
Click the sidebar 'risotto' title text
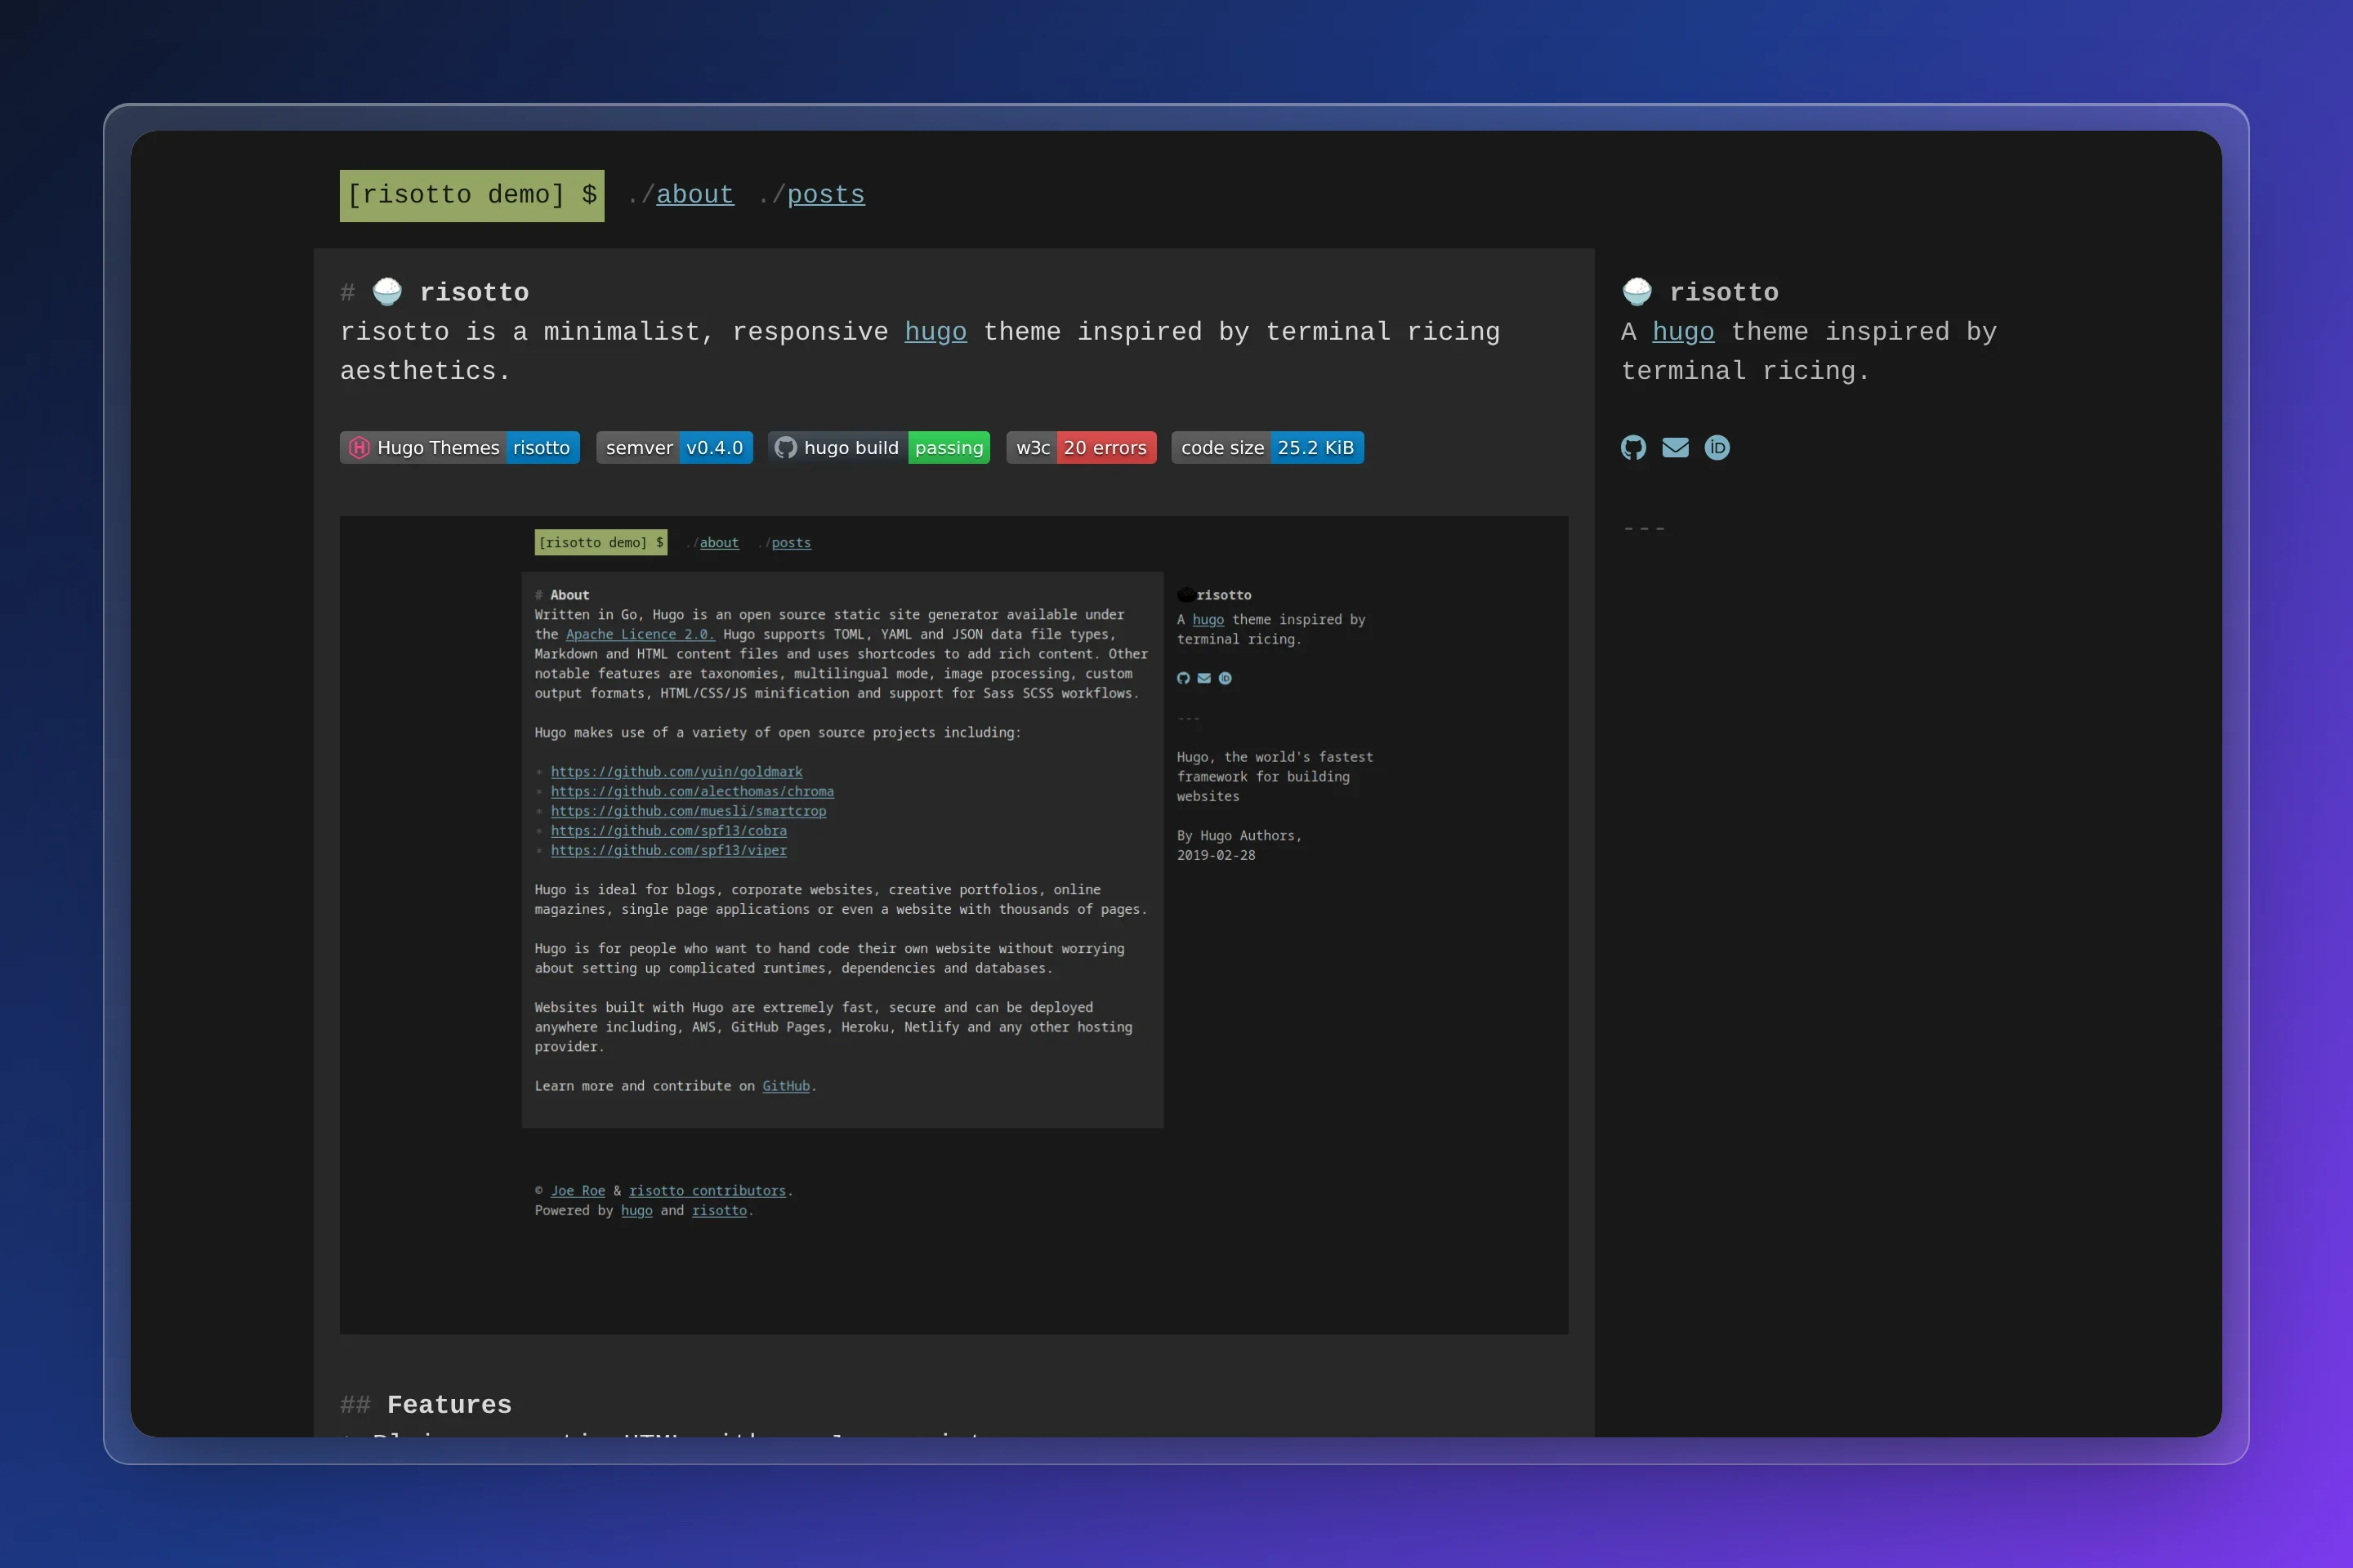tap(1724, 292)
